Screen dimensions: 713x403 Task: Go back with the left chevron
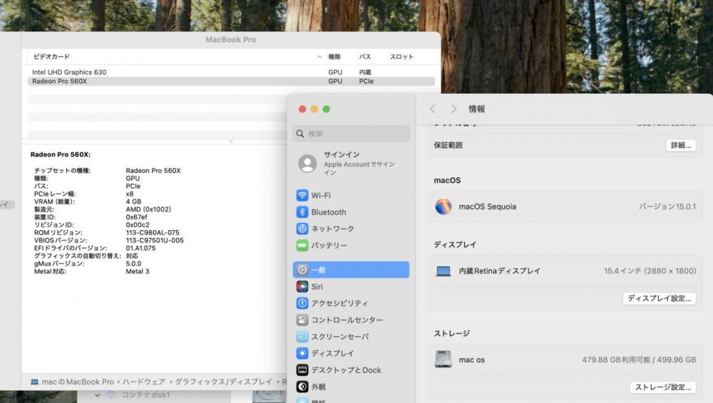(433, 109)
